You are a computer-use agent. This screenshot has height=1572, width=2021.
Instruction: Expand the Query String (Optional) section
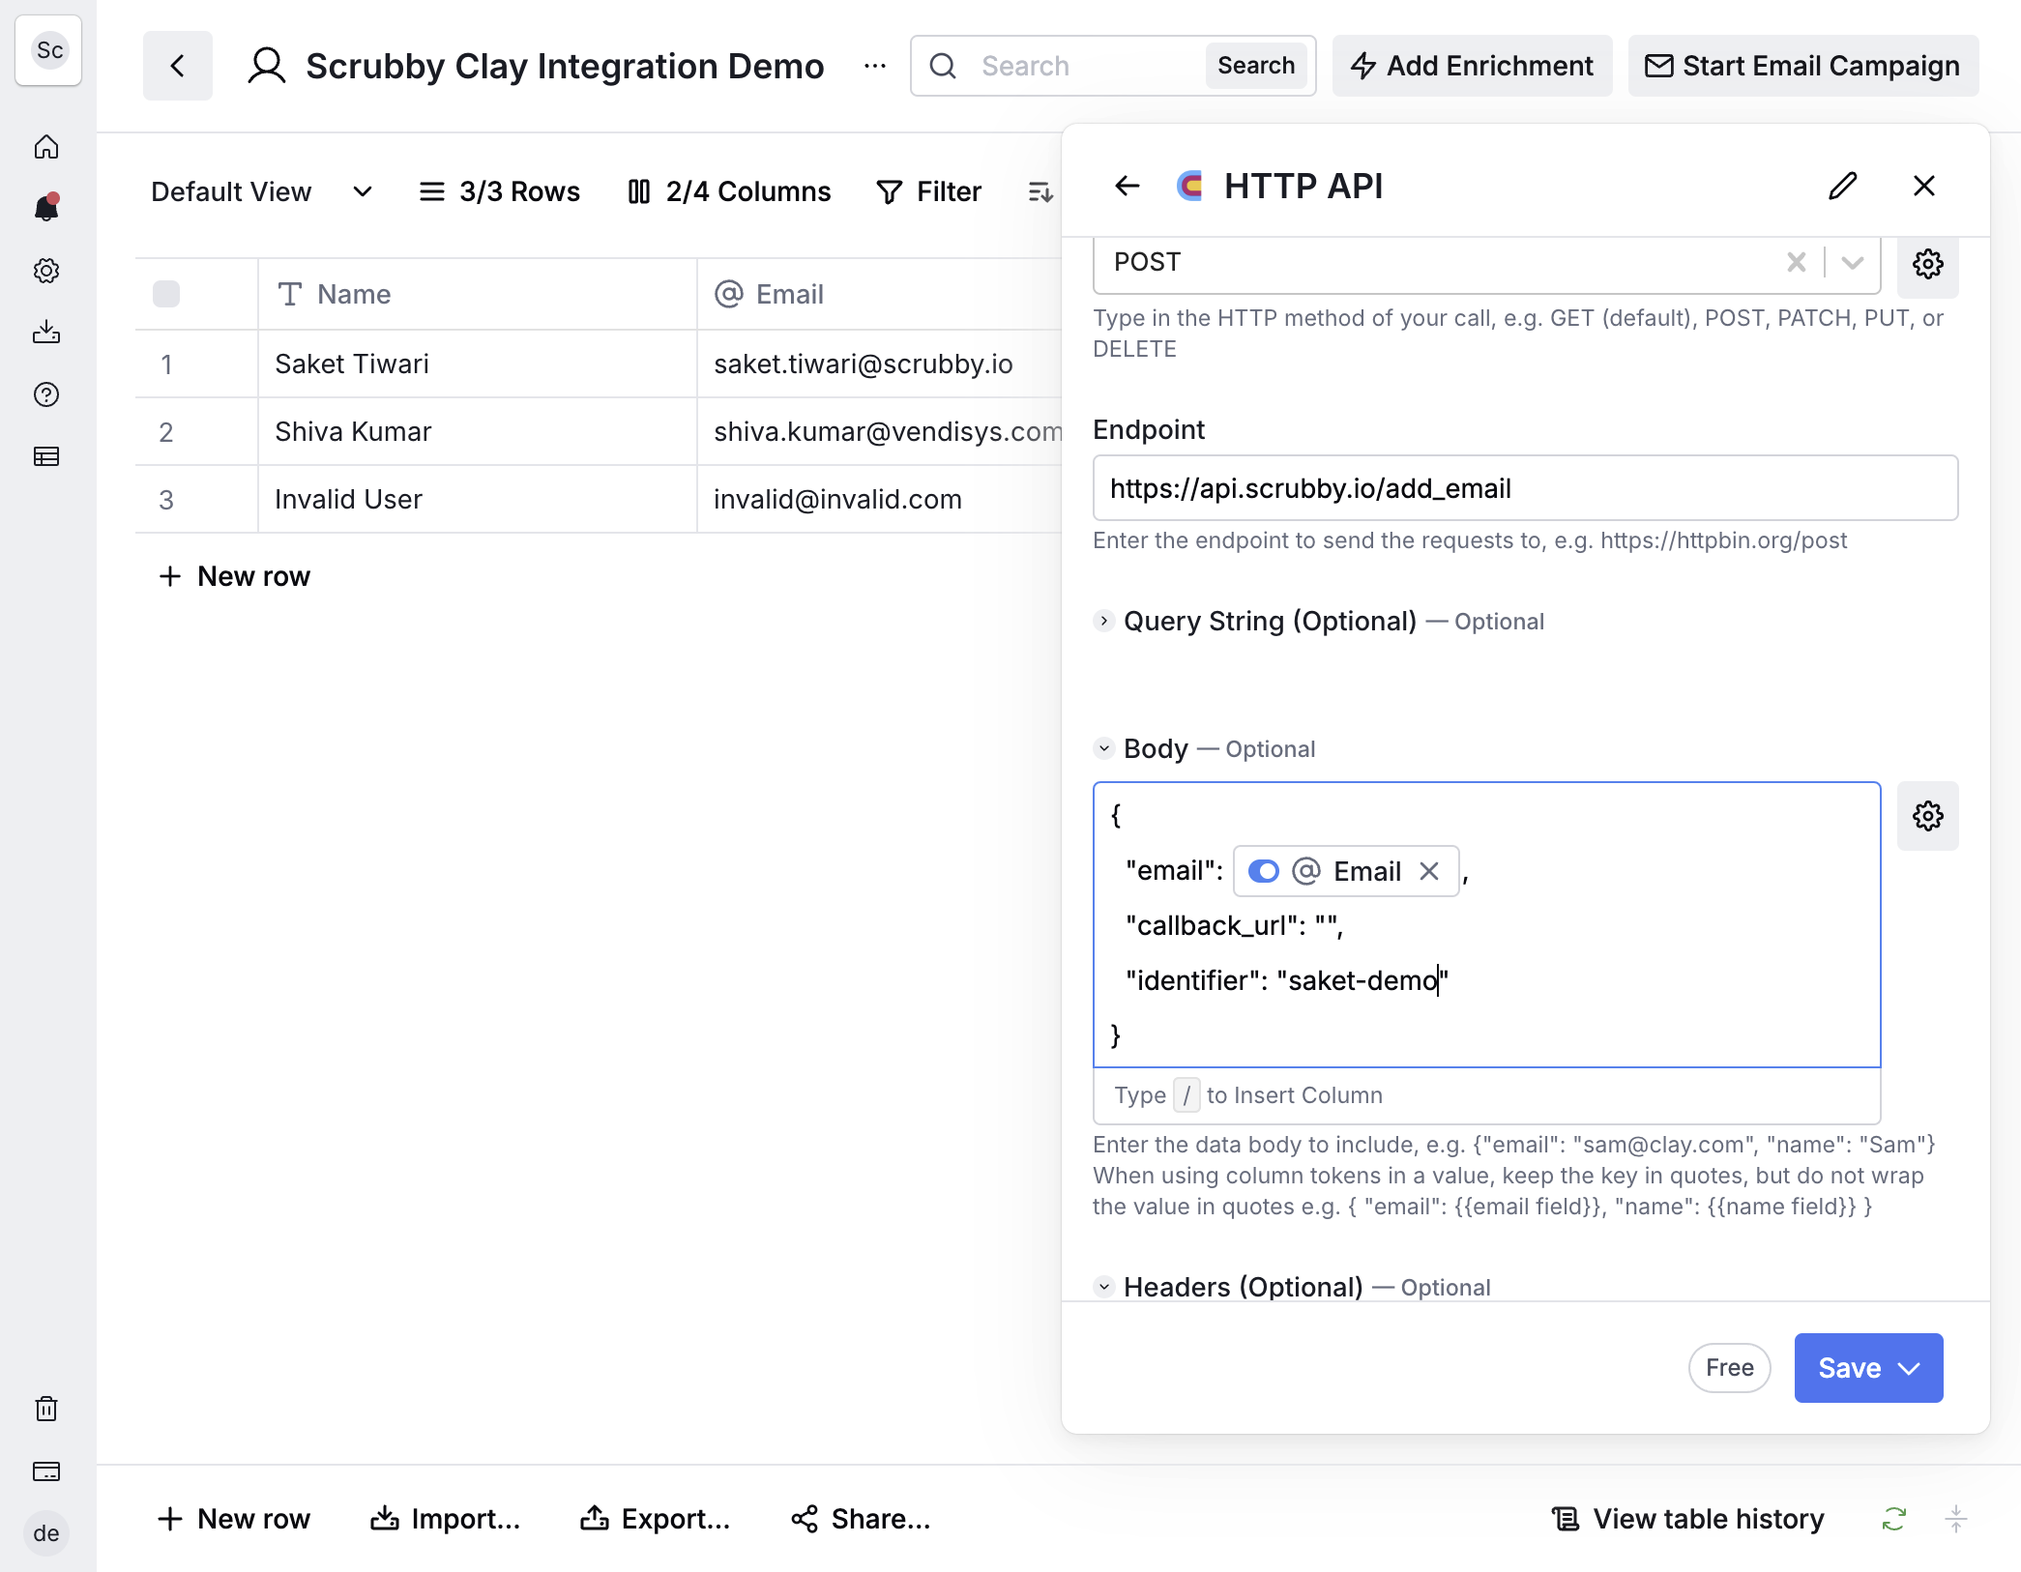point(1104,621)
